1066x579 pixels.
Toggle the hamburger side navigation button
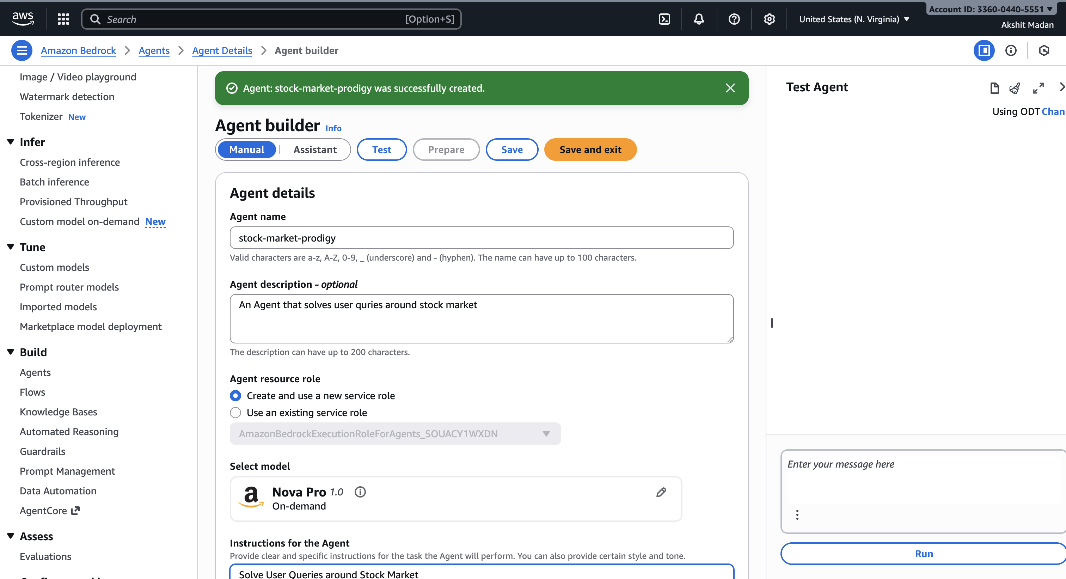22,50
